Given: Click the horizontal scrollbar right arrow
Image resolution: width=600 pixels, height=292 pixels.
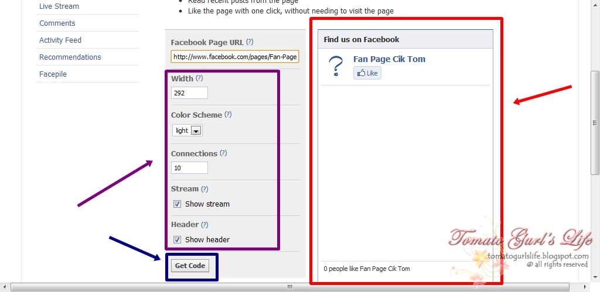Looking at the screenshot, I should click(585, 287).
